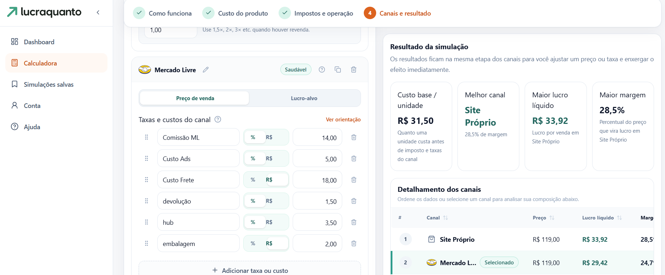The width and height of the screenshot is (665, 275).
Task: Grab the embalagem drag handle
Action: tap(146, 243)
